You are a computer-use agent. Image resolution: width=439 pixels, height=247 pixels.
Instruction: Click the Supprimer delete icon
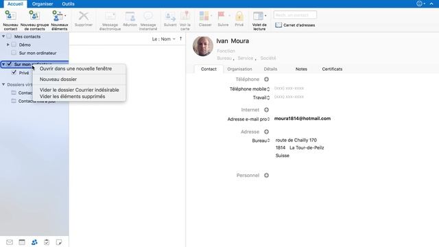84,16
